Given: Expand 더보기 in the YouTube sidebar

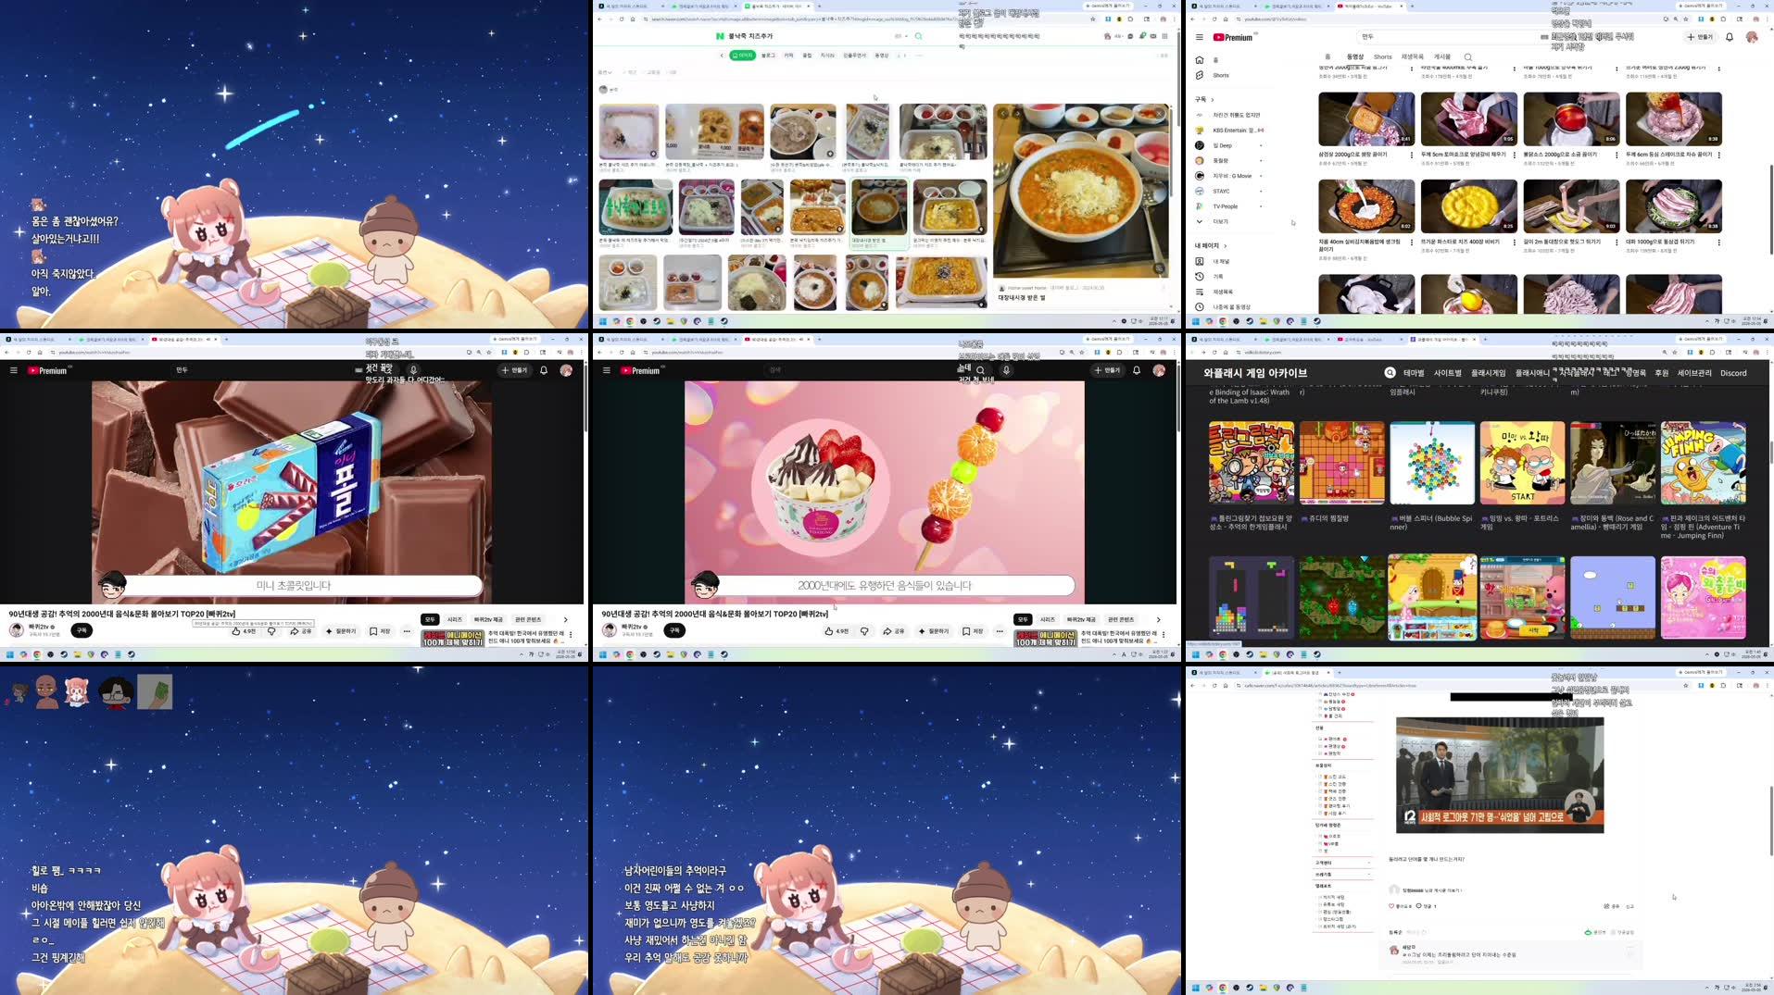Looking at the screenshot, I should tap(1214, 222).
